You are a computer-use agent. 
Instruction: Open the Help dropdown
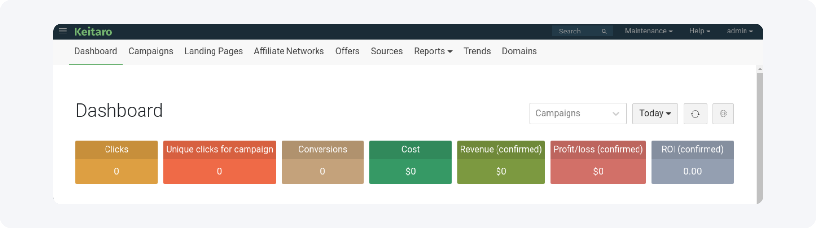tap(700, 31)
